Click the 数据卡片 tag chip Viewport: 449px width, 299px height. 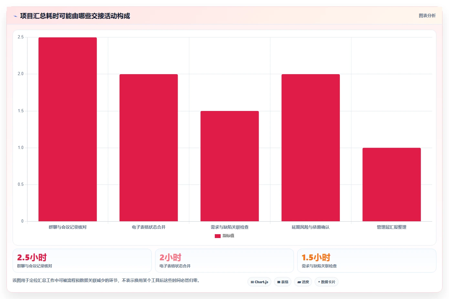click(x=327, y=282)
